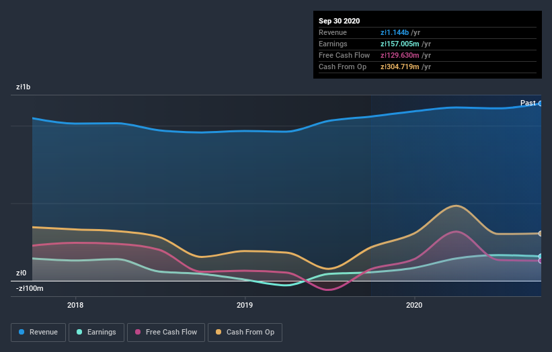Click the zł0 y-axis label

tap(21, 273)
